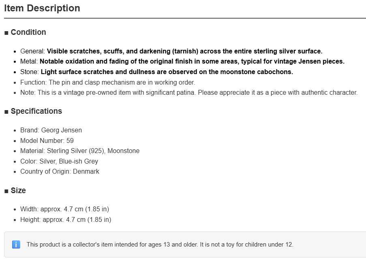Click the Function pin and clasp line
Image resolution: width=366 pixels, height=268 pixels.
(x=107, y=82)
